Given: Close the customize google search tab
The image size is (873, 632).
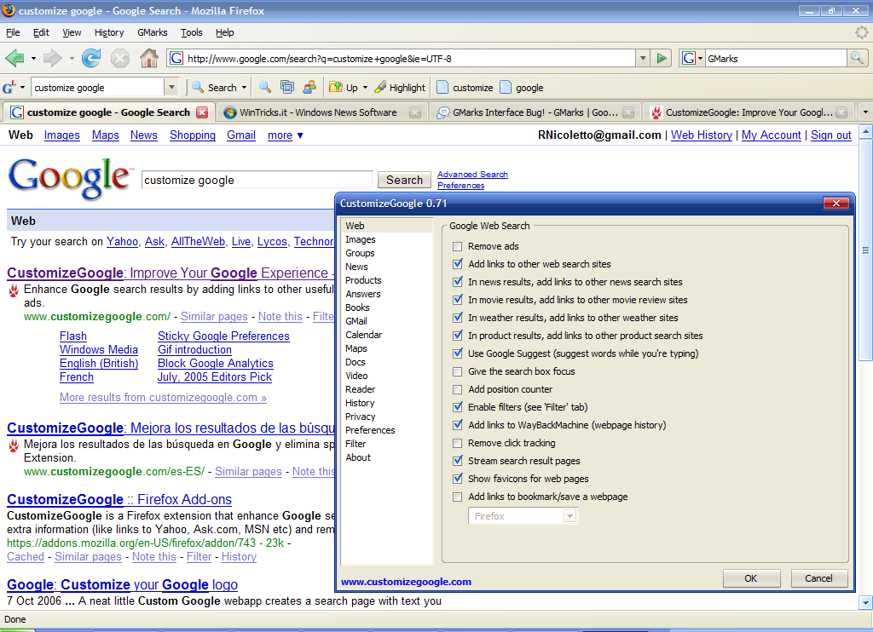Looking at the screenshot, I should click(x=202, y=112).
